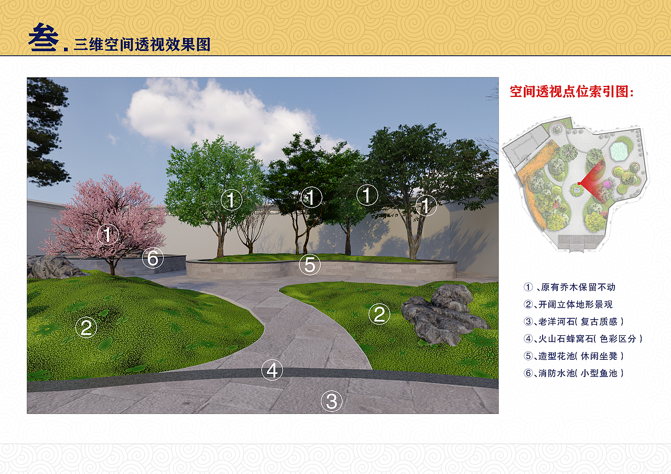Viewport: 671px width, 474px height.
Task: Click marker ② on the left lawn mound
Action: (x=86, y=328)
